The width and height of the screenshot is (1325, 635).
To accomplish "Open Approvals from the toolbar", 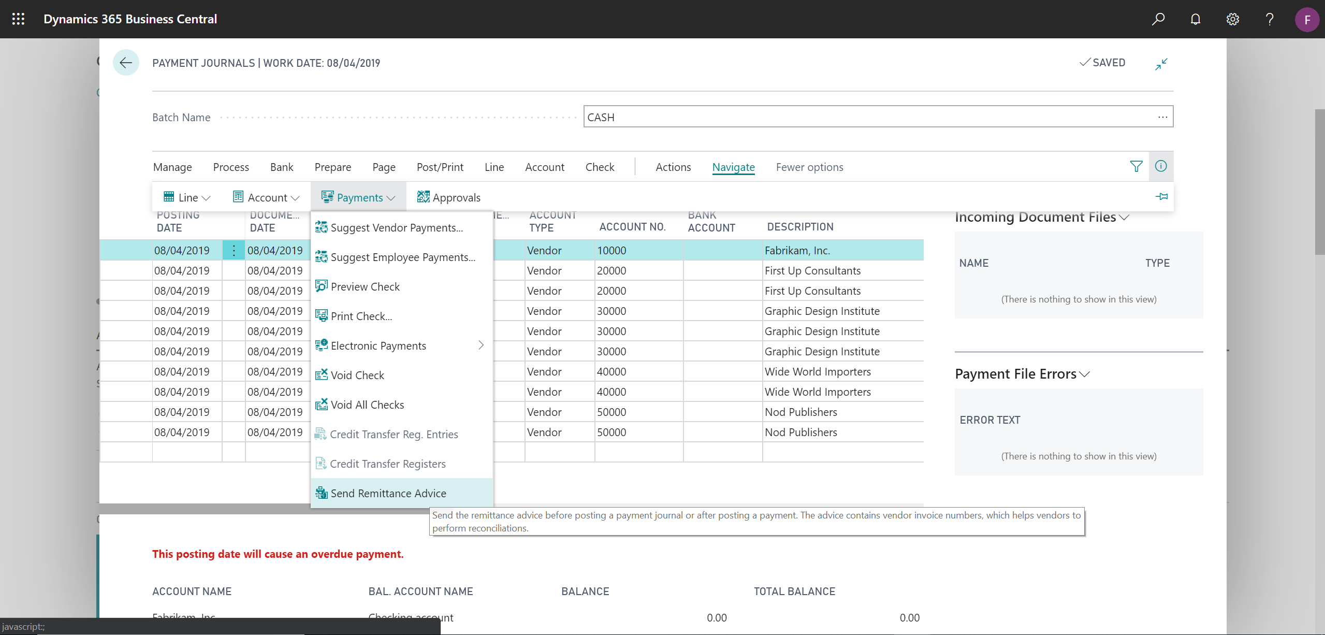I will 448,197.
